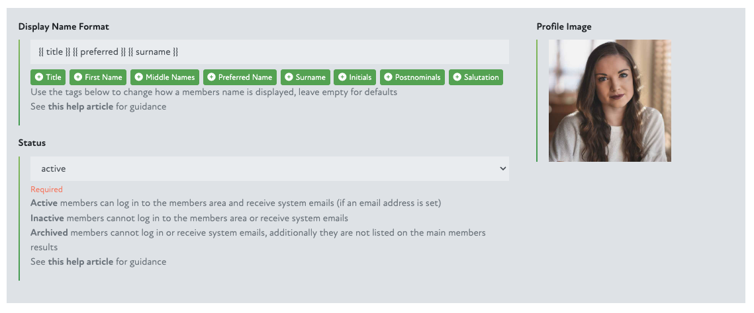754x313 pixels.
Task: Click the plus icon on Middle Names tag
Action: coord(139,77)
